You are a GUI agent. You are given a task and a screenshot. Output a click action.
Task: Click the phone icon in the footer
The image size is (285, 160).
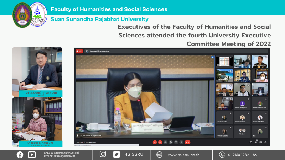pyautogui.click(x=222, y=154)
